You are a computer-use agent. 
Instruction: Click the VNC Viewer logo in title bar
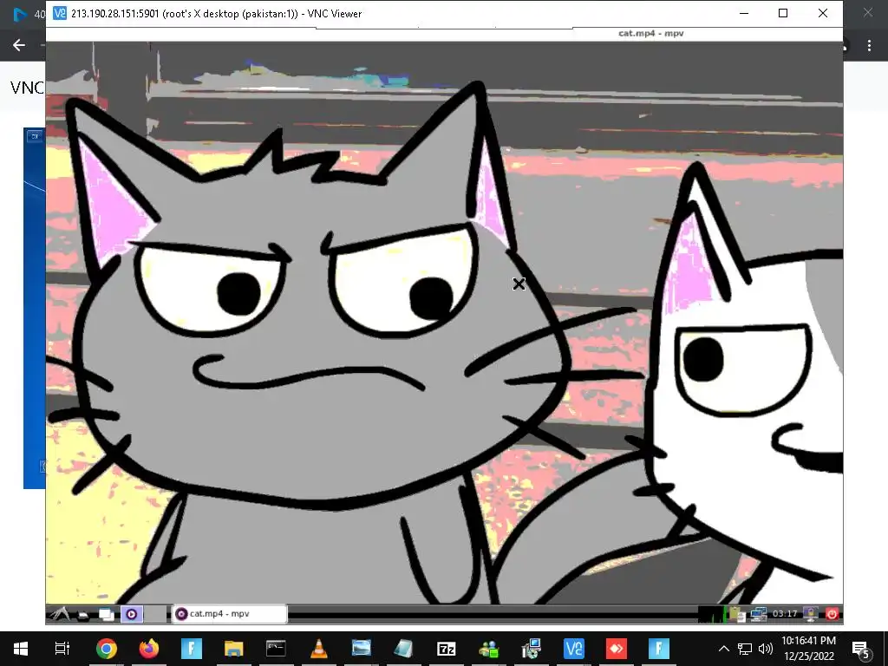tap(60, 13)
